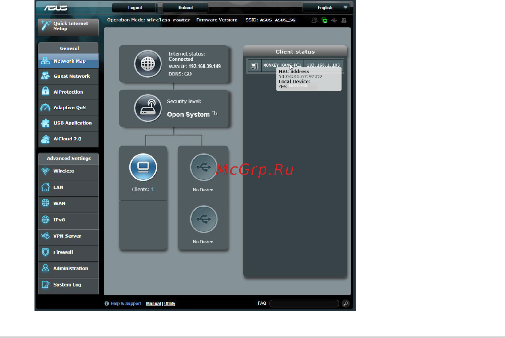The width and height of the screenshot is (505, 338).
Task: Click the ASUS_5G SSID link
Action: tap(285, 20)
